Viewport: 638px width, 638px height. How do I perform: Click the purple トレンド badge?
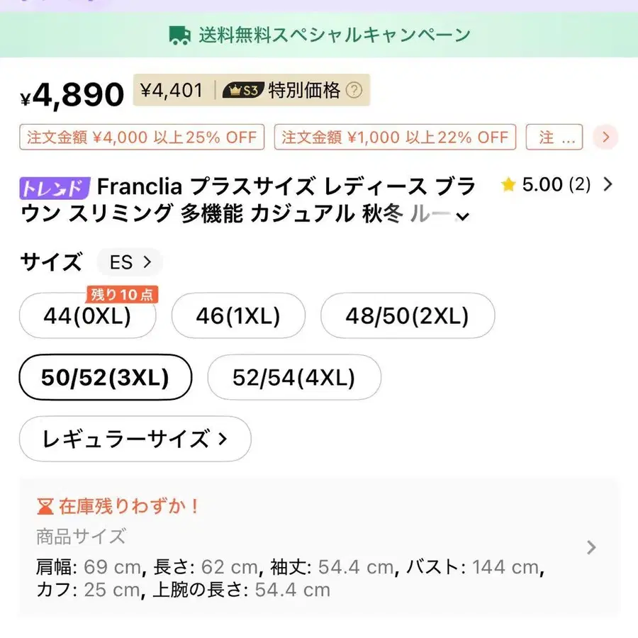coord(52,186)
